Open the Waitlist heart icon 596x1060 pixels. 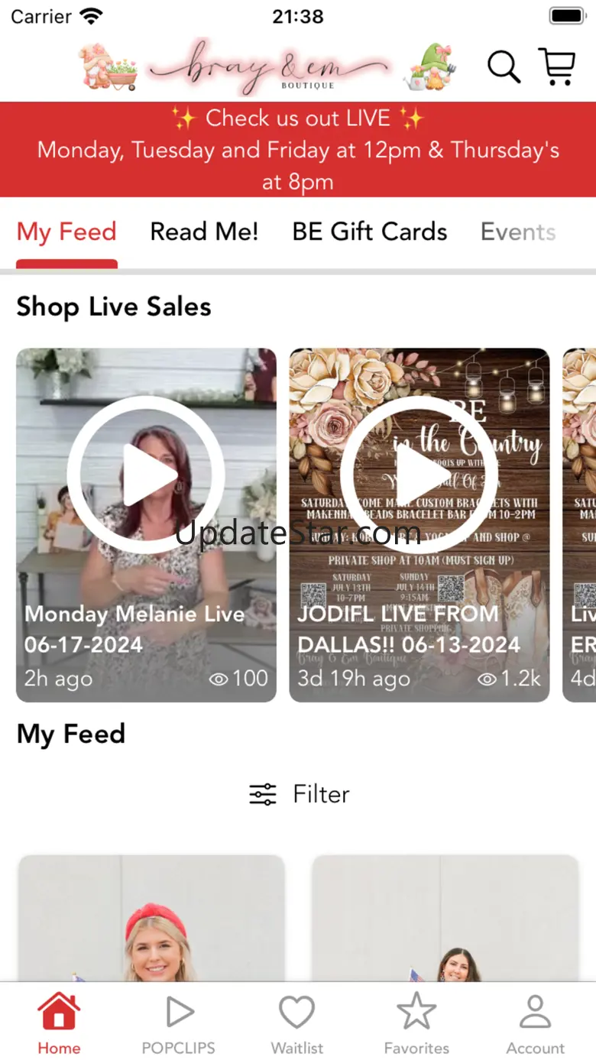pos(297,1013)
